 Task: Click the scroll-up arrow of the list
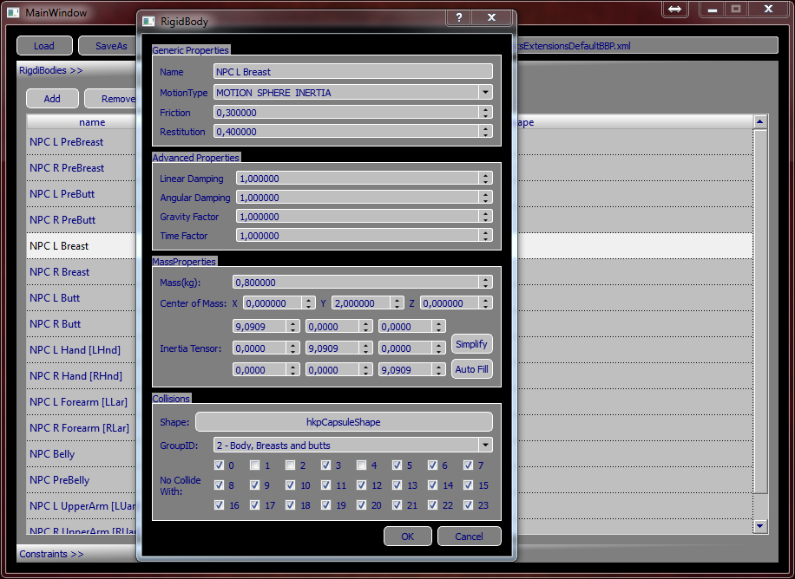759,121
